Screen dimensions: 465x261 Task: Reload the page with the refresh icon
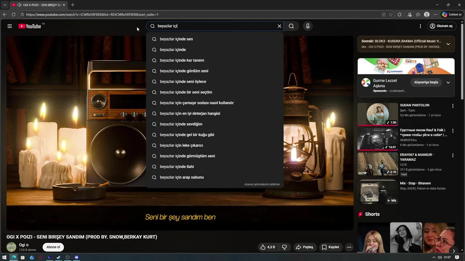[13, 14]
